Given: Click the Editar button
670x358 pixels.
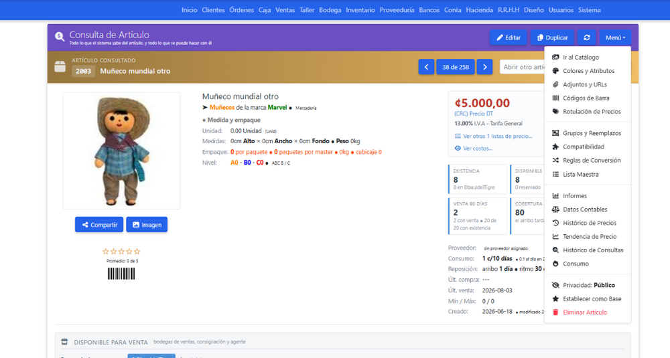Looking at the screenshot, I should point(509,37).
